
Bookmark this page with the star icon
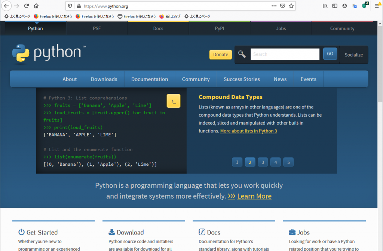(291, 6)
